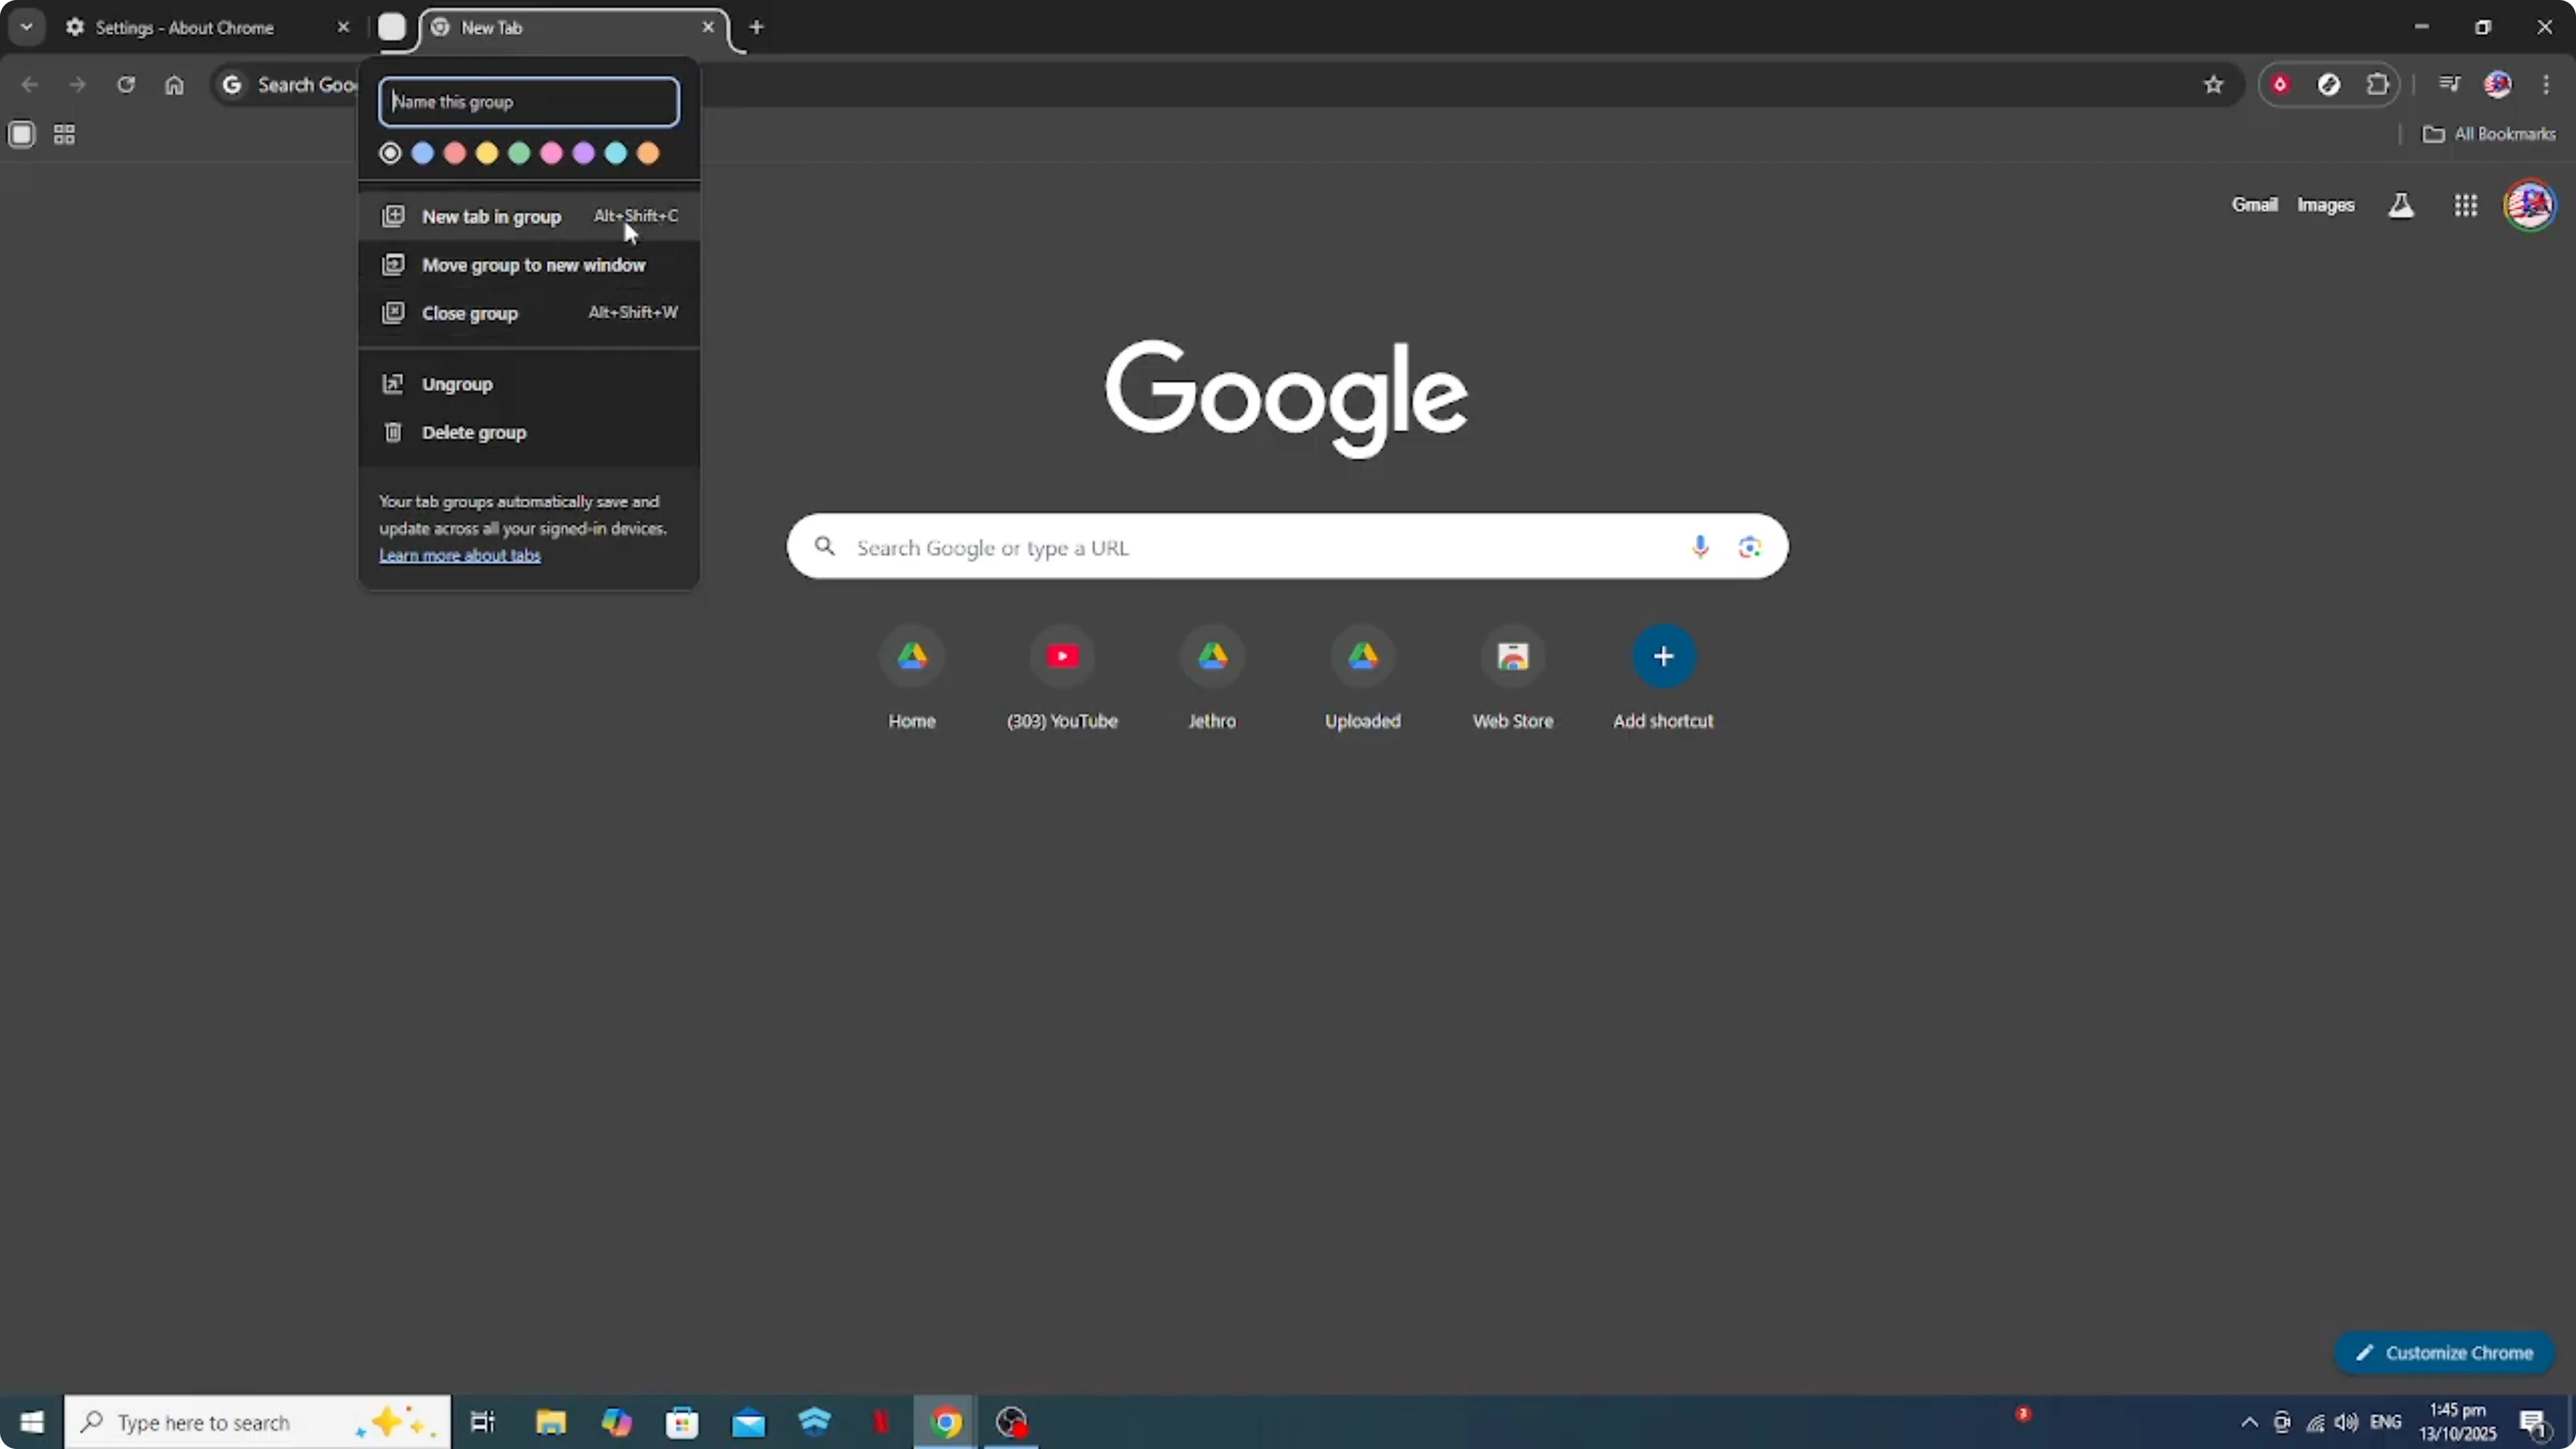Click the unnamed tab group chip
Image resolution: width=2576 pixels, height=1449 pixels.
coord(392,27)
